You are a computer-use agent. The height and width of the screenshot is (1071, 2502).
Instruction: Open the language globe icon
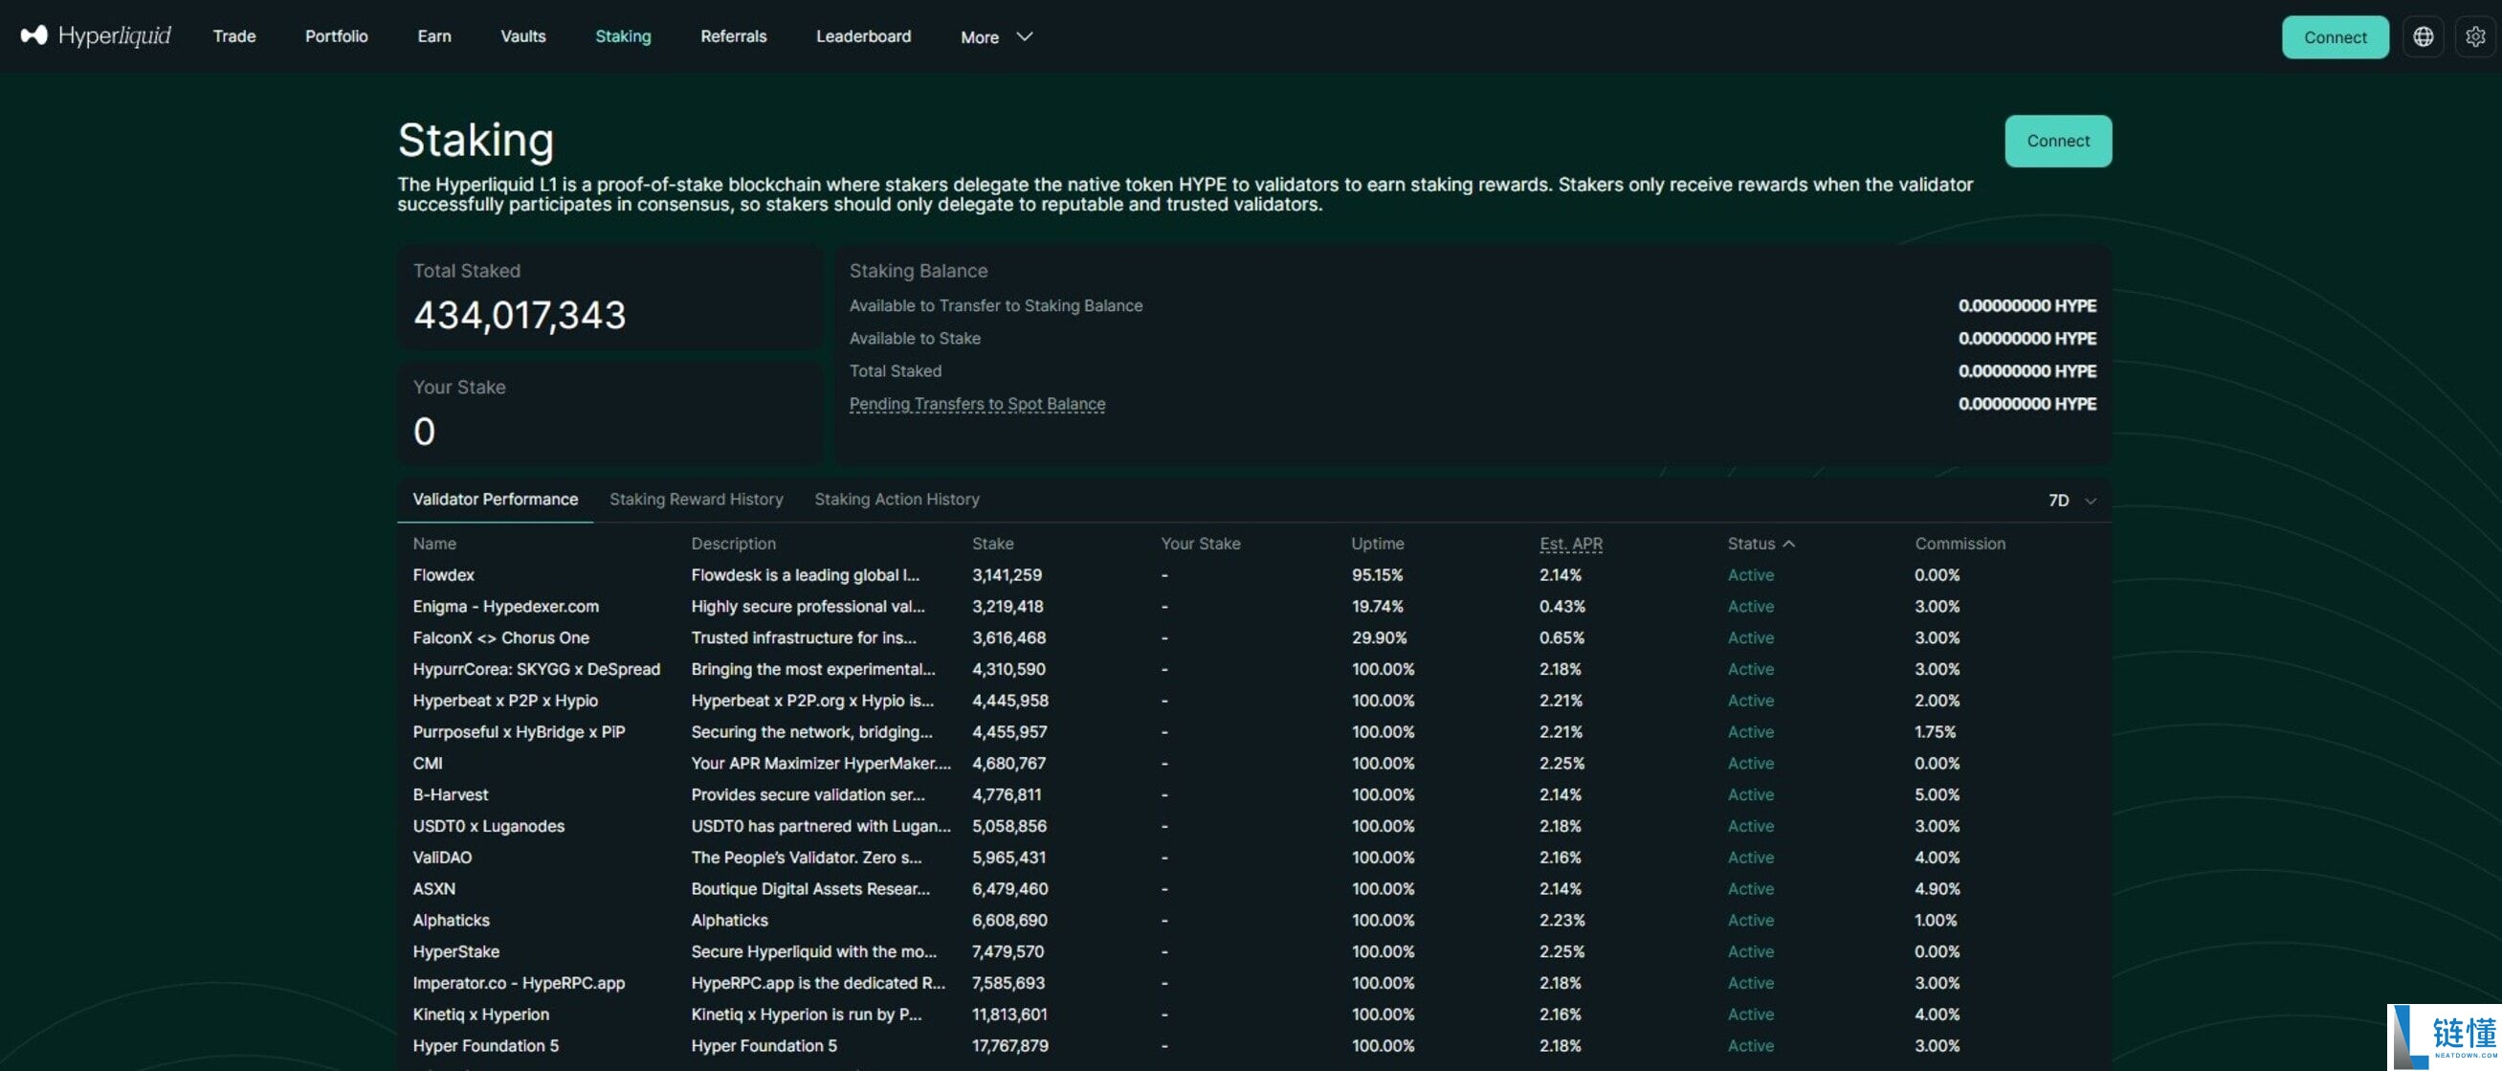coord(2424,37)
